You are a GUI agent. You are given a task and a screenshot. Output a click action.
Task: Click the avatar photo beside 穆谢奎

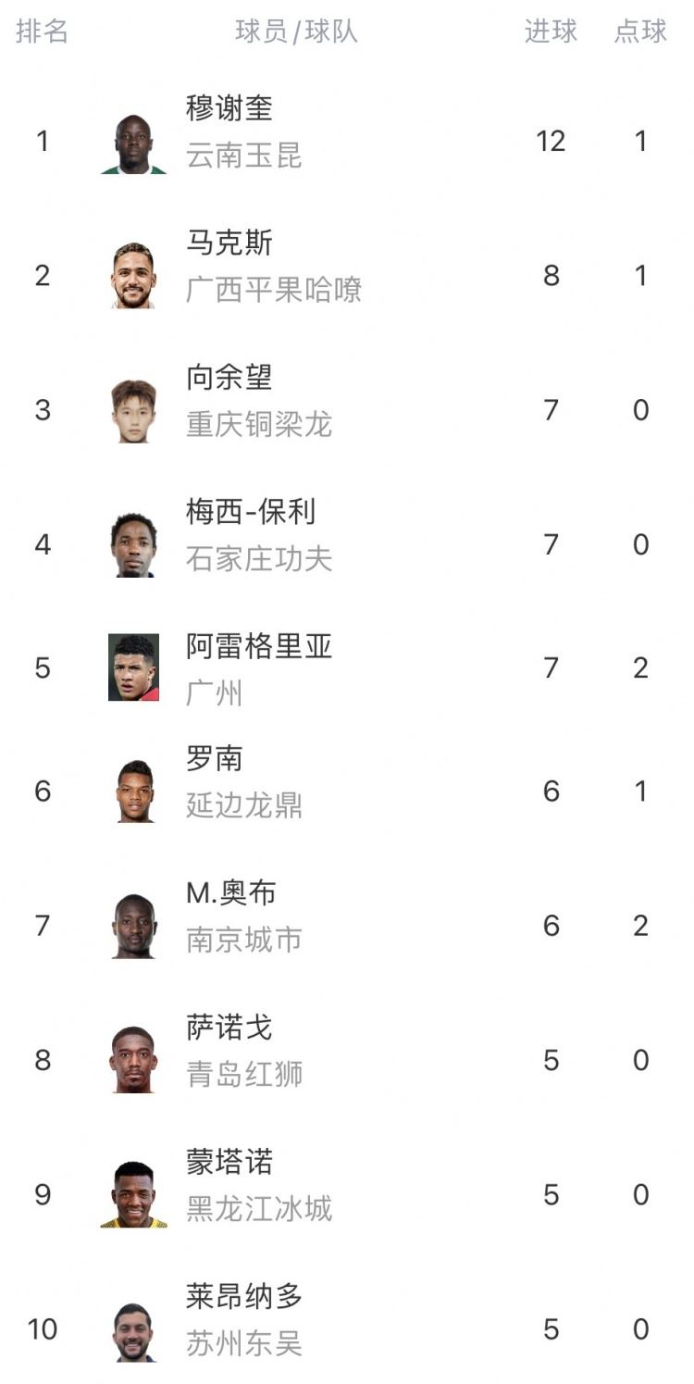coord(133,143)
